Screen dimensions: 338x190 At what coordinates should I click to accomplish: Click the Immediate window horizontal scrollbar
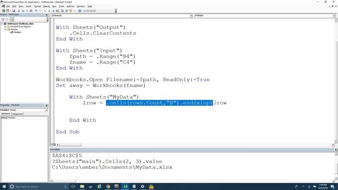pos(64,181)
